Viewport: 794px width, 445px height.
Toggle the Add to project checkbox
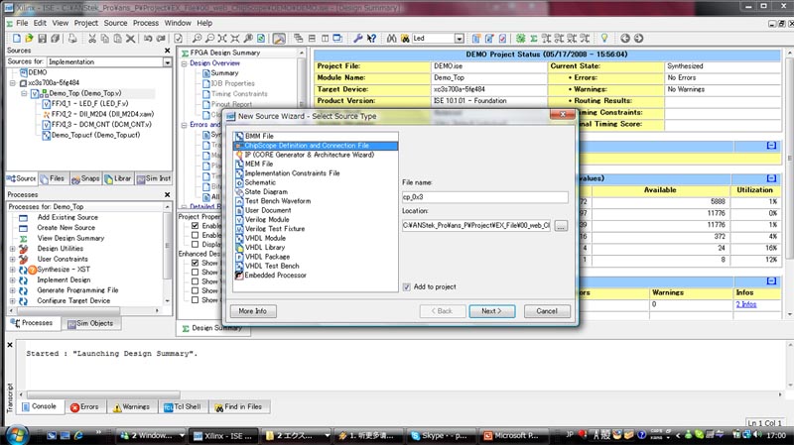coord(406,287)
